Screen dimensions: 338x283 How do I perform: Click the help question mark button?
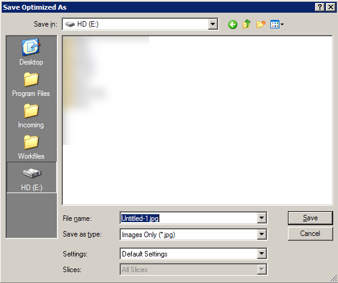click(x=320, y=7)
